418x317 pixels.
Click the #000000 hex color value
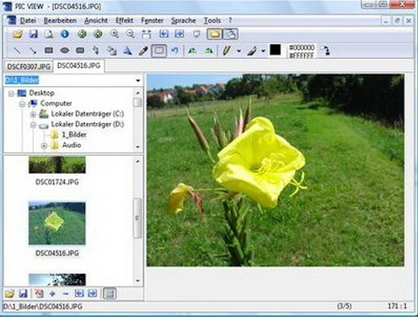pos(302,47)
